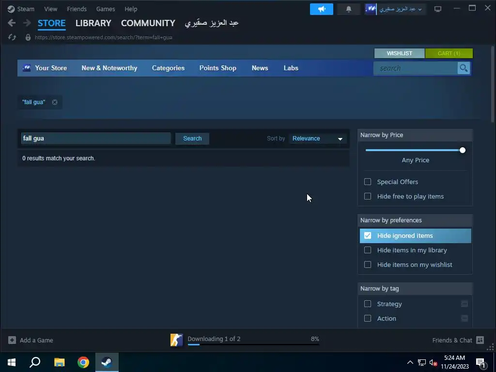Click the muted volume tray icon

tap(434, 362)
